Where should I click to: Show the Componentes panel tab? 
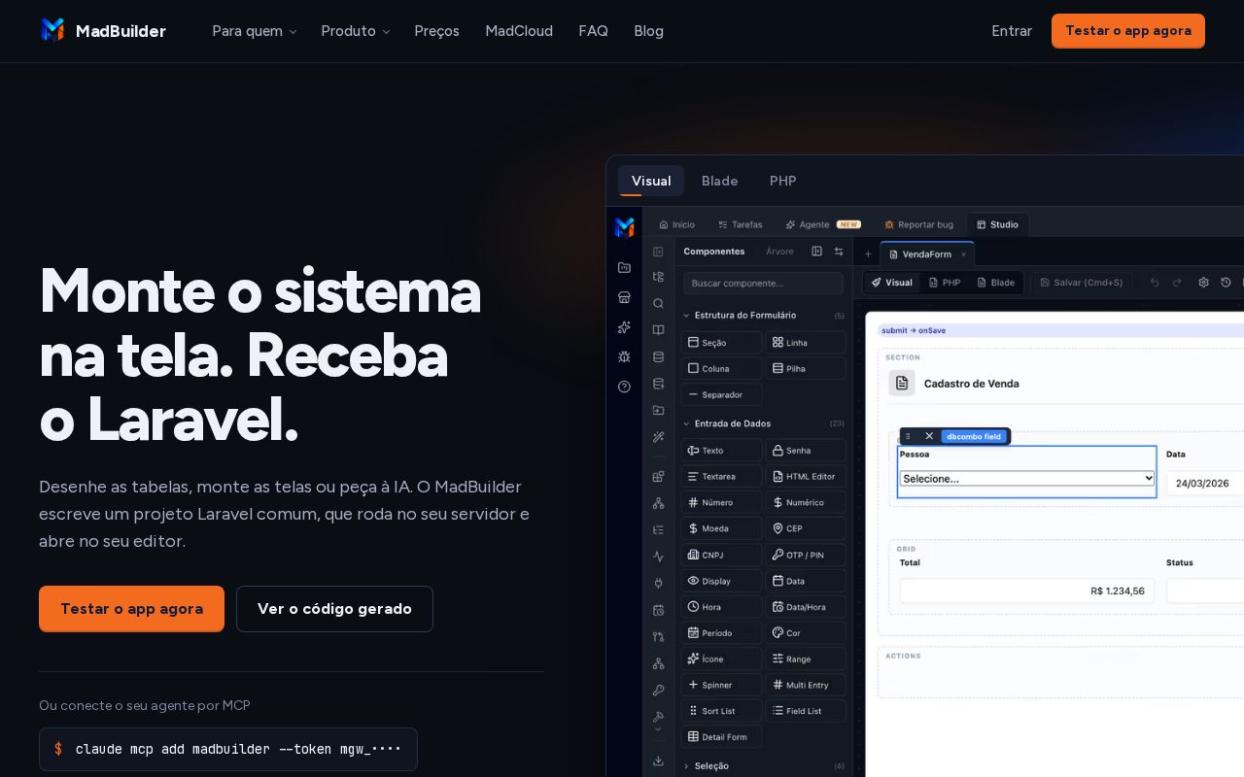(x=714, y=252)
